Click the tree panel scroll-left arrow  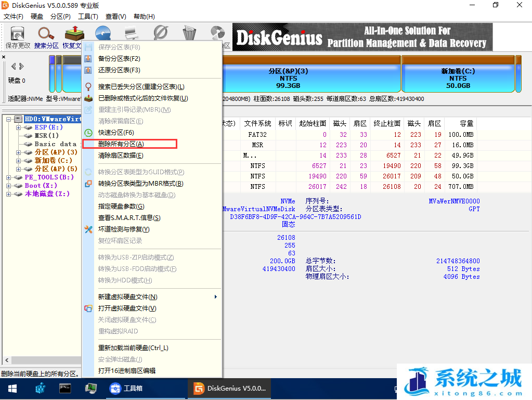click(7, 360)
